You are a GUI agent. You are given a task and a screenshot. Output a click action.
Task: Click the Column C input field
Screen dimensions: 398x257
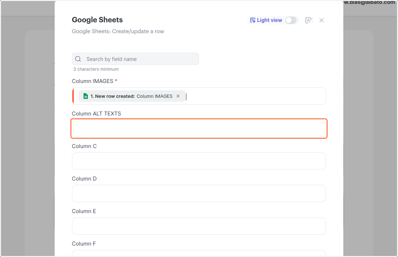click(x=199, y=161)
